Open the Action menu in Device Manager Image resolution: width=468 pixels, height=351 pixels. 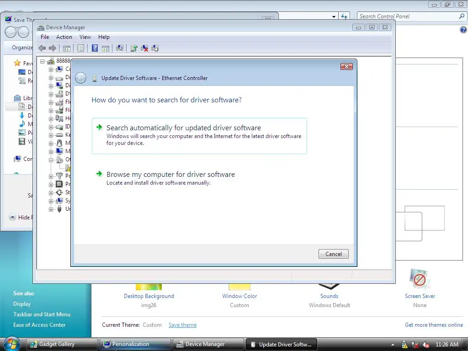[64, 37]
